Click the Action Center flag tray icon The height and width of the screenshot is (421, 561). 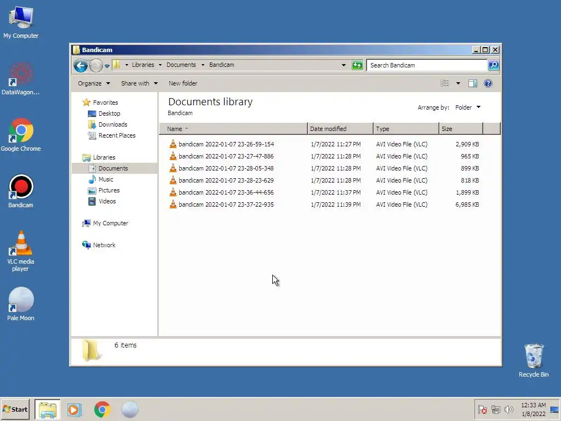482,409
